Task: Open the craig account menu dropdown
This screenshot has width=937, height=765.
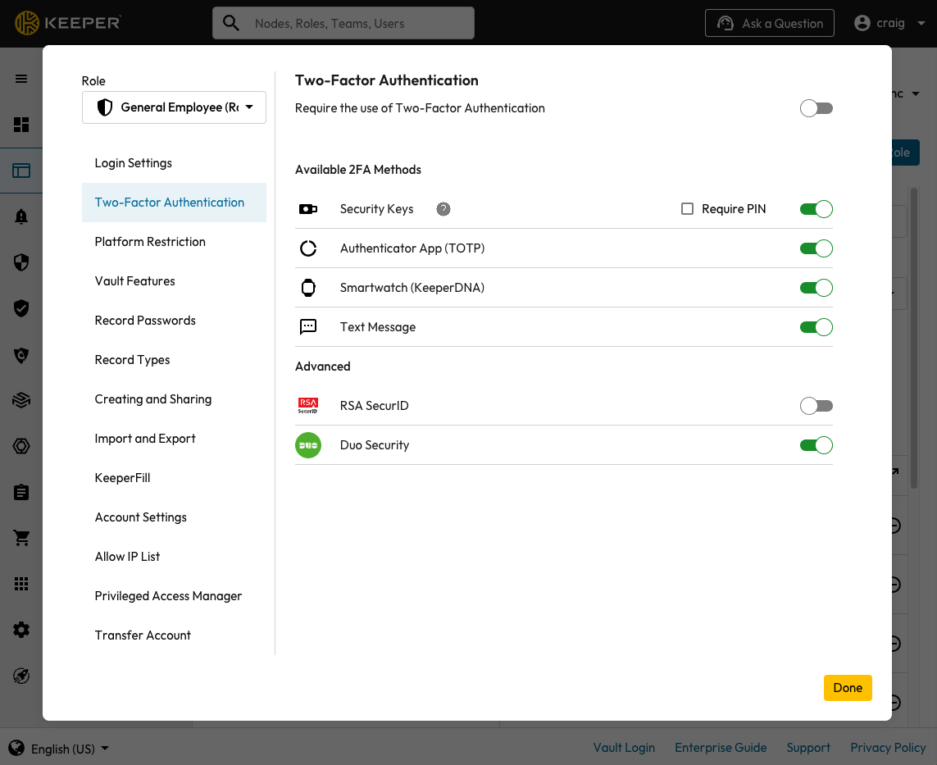Action: [889, 23]
